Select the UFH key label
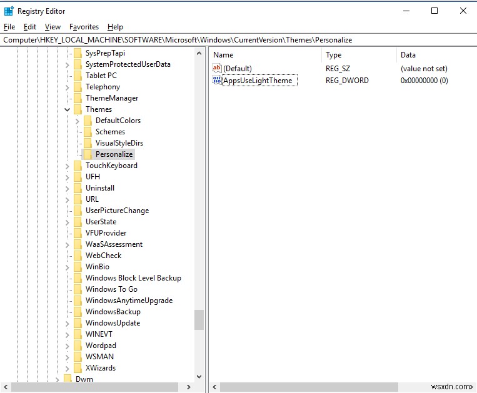 coord(93,177)
